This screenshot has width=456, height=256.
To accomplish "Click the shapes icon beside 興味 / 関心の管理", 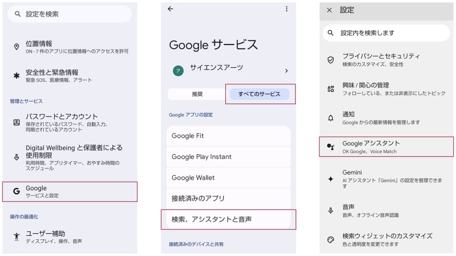I will 331,89.
